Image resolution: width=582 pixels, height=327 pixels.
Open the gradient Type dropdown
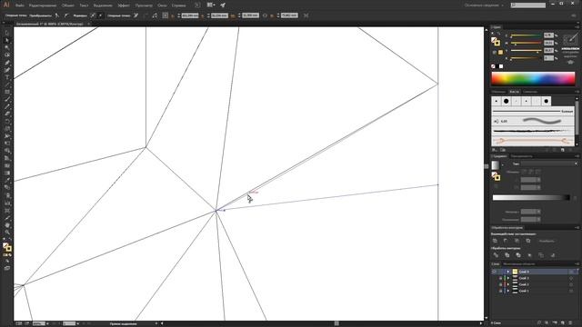[549, 163]
